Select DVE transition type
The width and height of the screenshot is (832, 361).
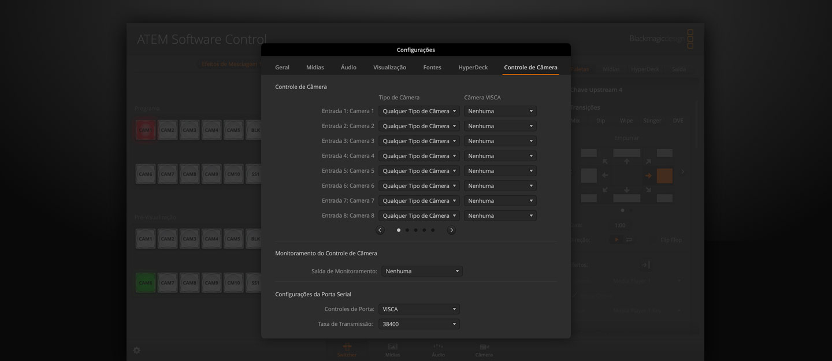pyautogui.click(x=678, y=121)
